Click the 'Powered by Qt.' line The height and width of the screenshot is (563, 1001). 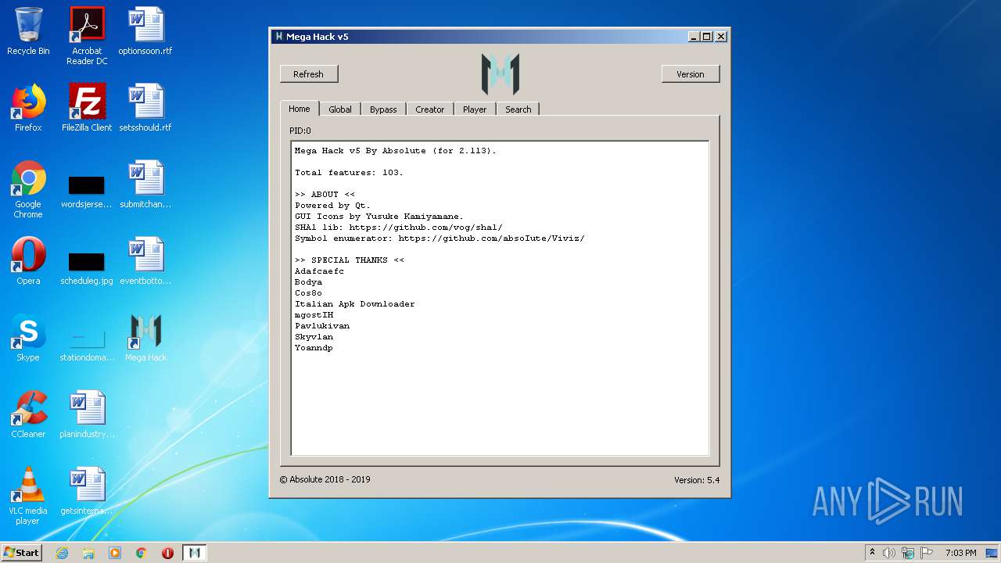tap(333, 206)
